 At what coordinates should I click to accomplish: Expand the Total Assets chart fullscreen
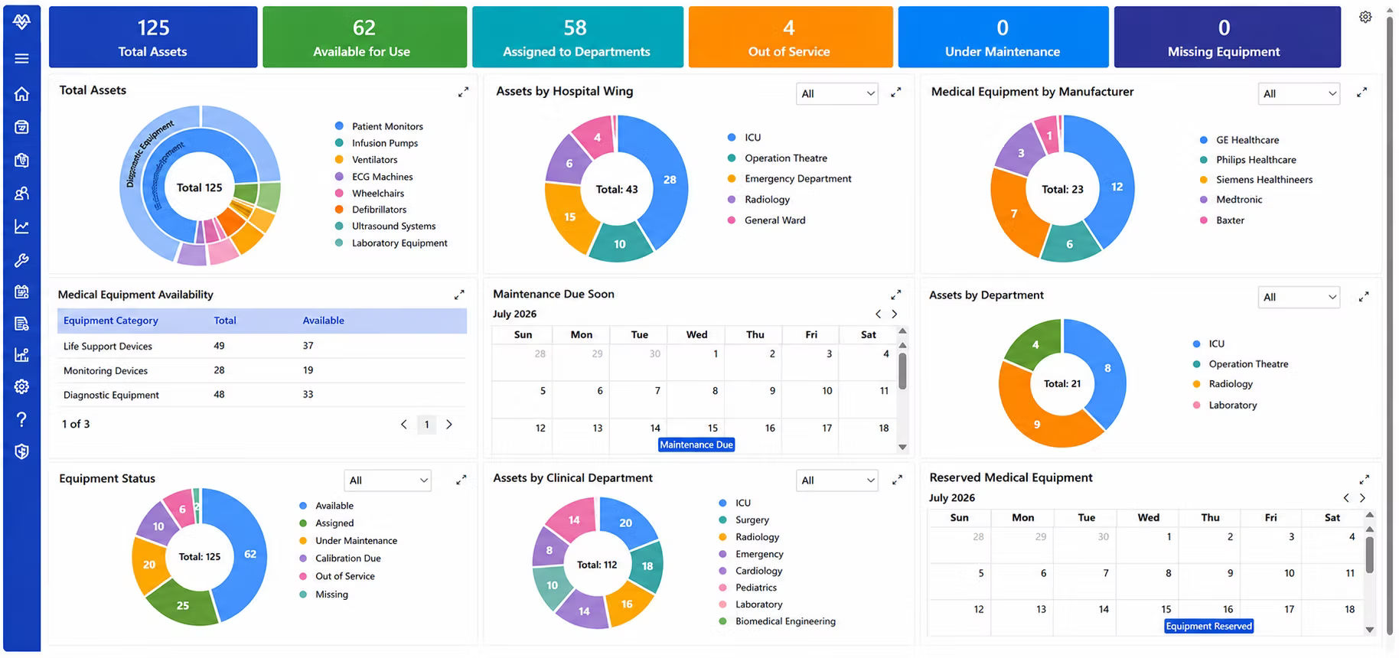pos(463,92)
